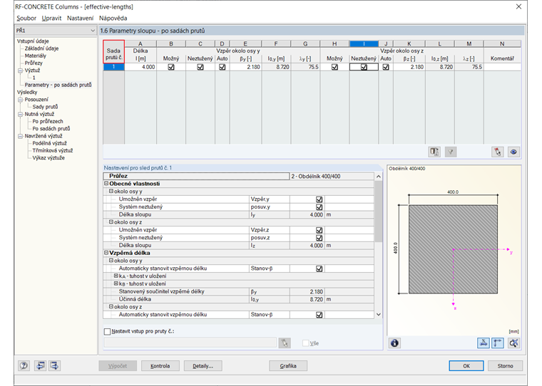Toggle dimensions display in cross-section preview
Viewport: 542px width, 386px height.
[484, 343]
